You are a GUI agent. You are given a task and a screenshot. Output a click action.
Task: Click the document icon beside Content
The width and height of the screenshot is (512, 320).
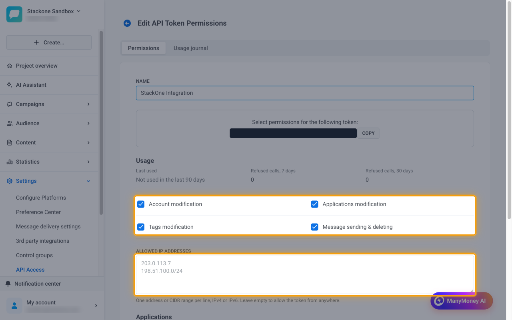pyautogui.click(x=10, y=142)
